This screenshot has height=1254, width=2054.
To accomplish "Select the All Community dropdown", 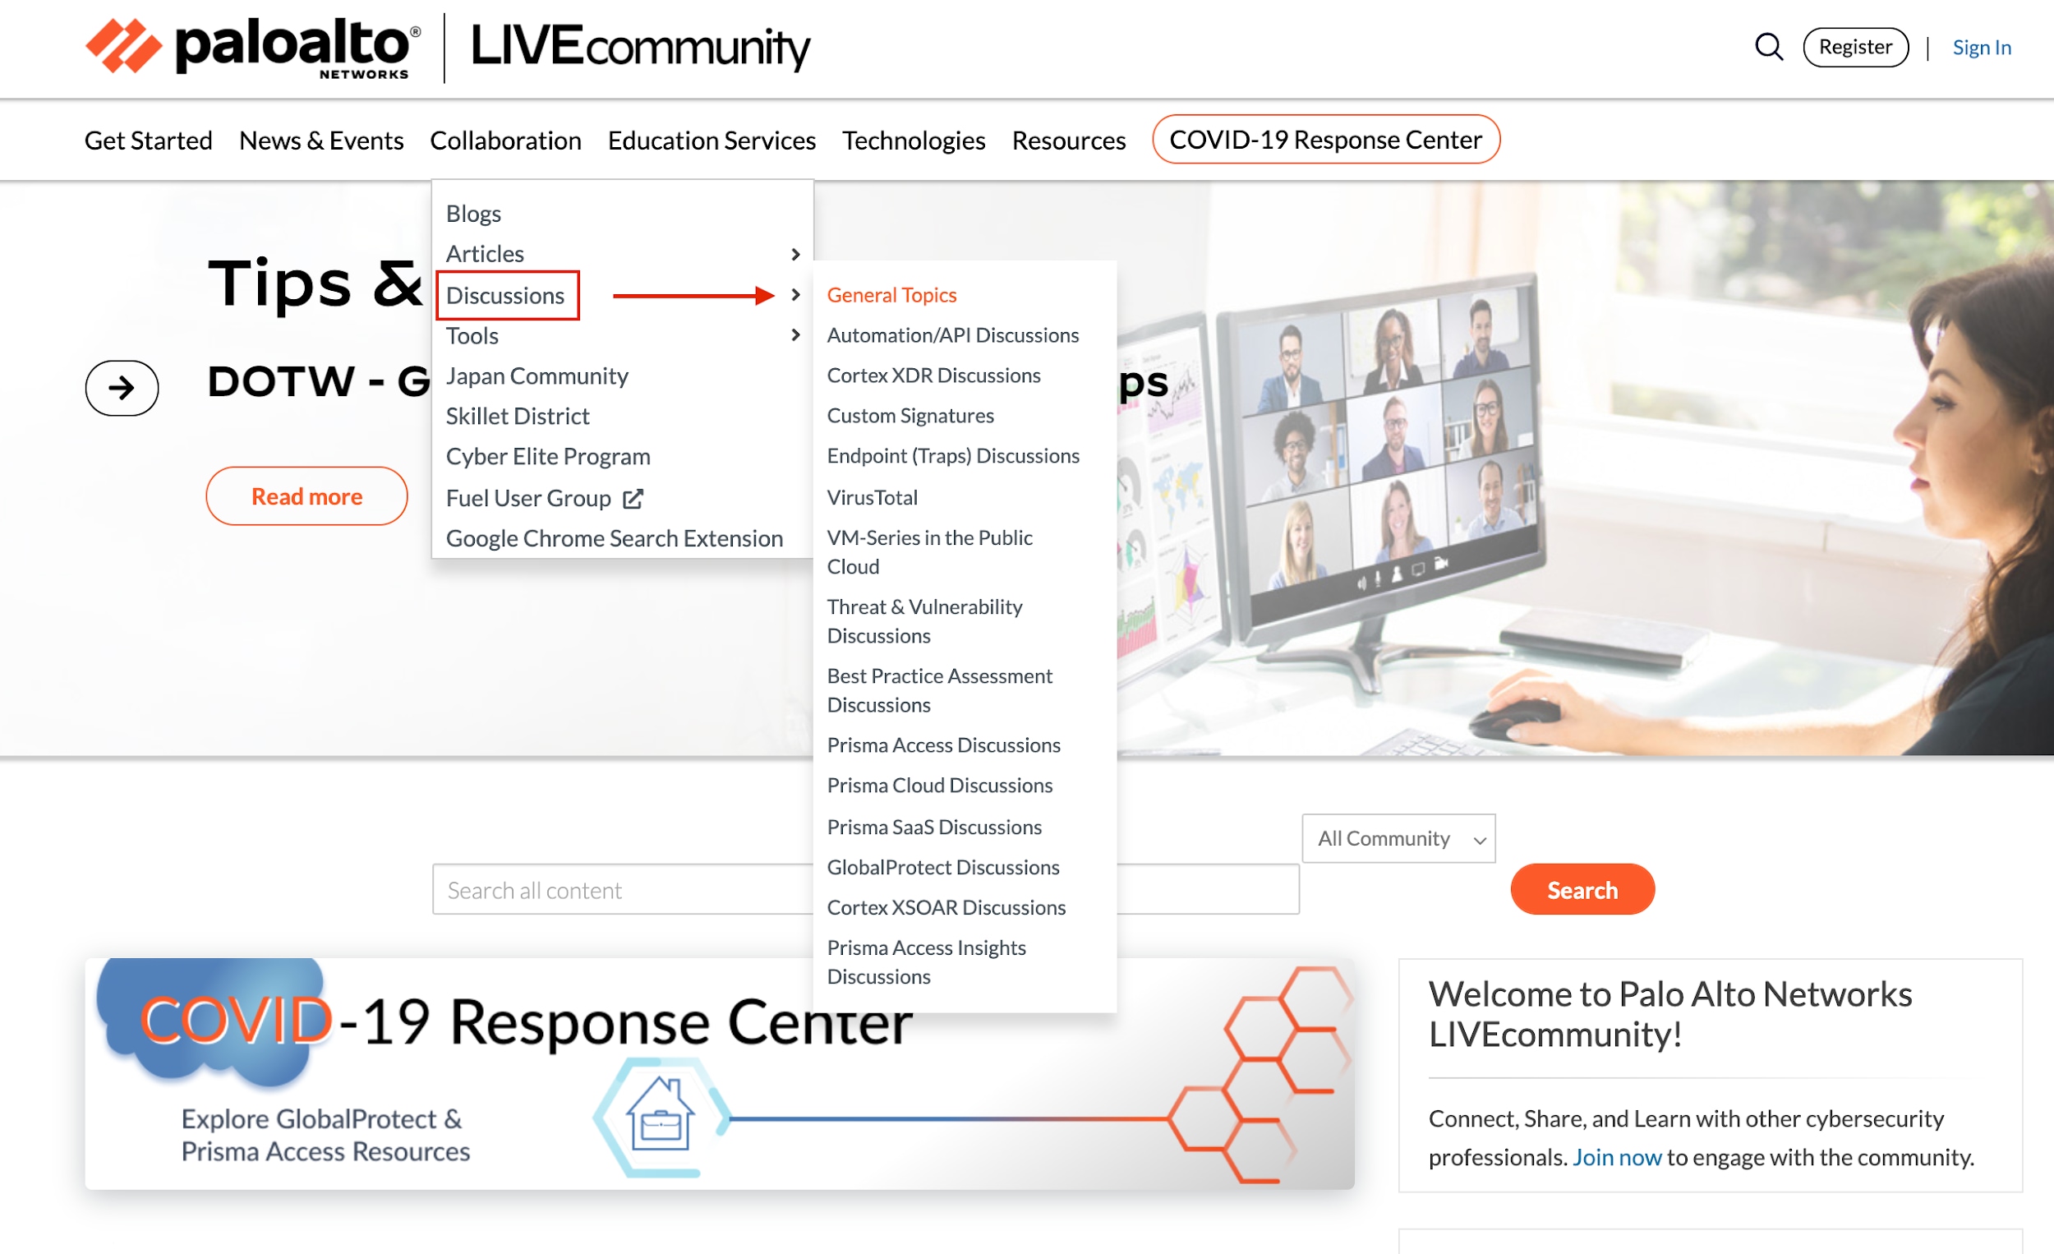I will click(x=1395, y=839).
